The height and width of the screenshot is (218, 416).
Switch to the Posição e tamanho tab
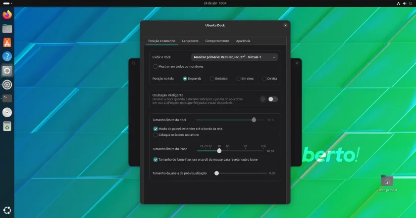(161, 41)
